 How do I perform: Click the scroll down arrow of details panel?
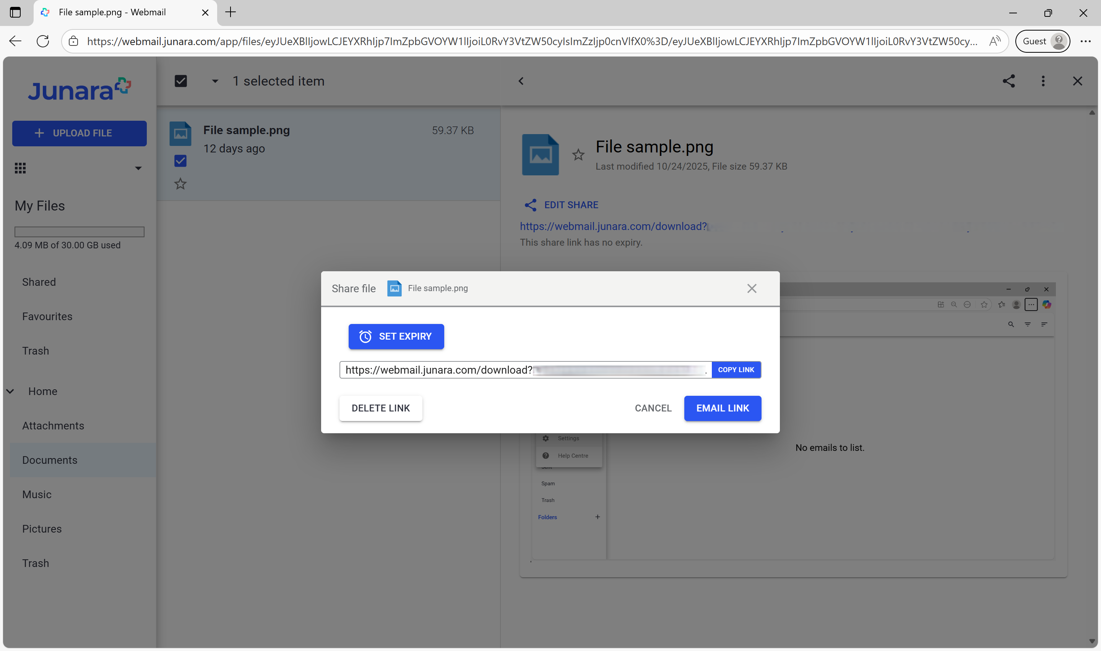pos(1092,641)
